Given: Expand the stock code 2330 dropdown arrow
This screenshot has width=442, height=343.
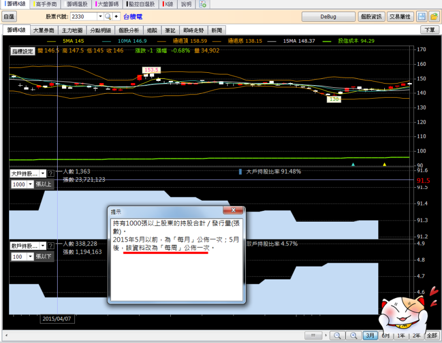Looking at the screenshot, I should click(x=99, y=17).
